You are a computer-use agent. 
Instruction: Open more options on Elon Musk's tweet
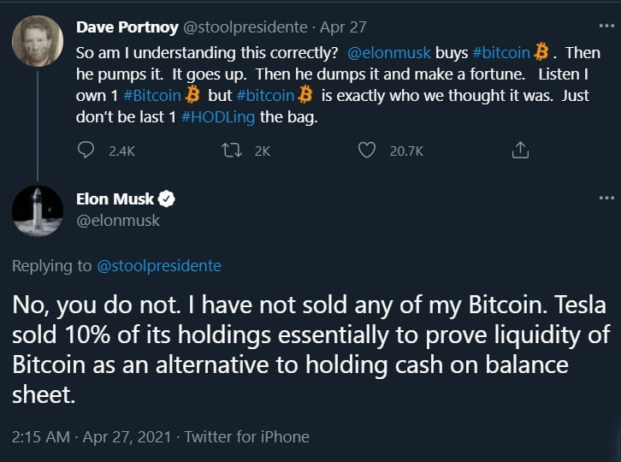[606, 198]
